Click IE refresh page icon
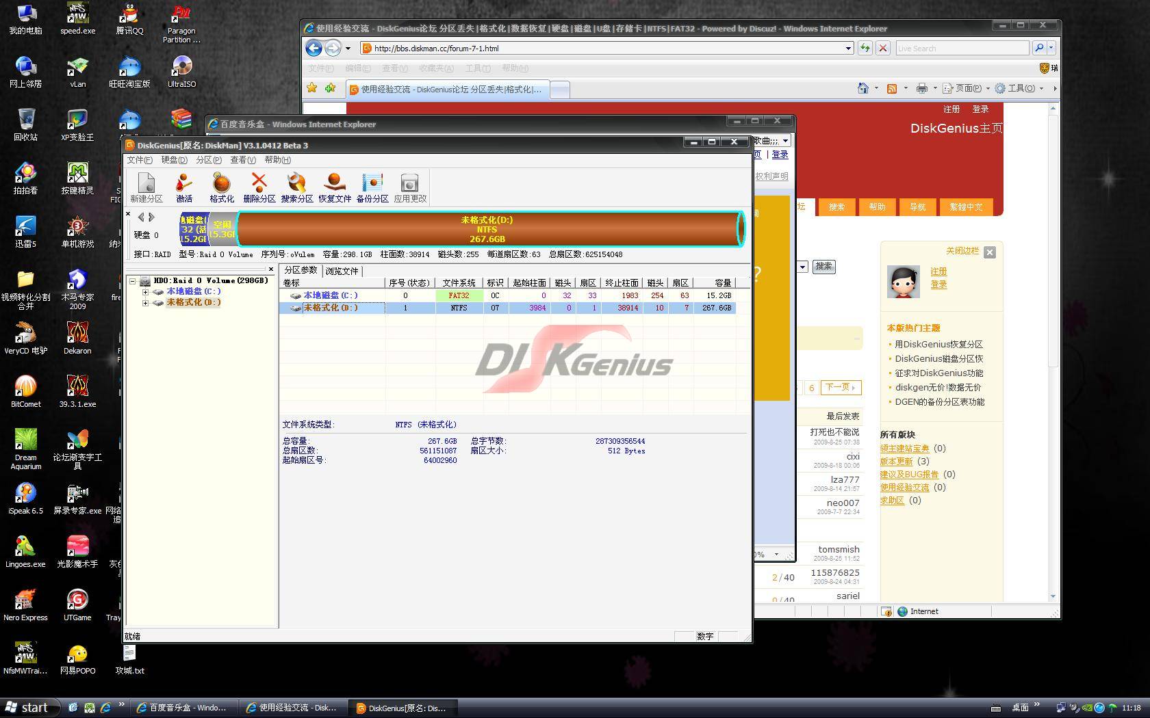Viewport: 1150px width, 718px height. coord(865,48)
